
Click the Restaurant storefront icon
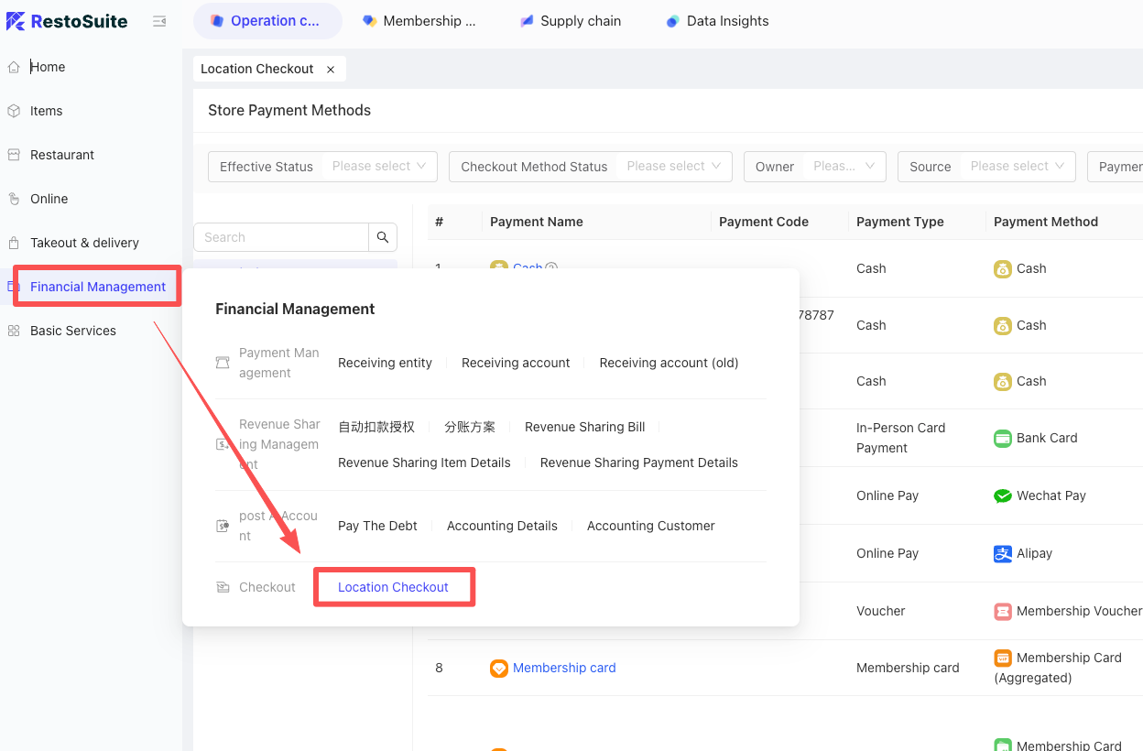point(14,155)
